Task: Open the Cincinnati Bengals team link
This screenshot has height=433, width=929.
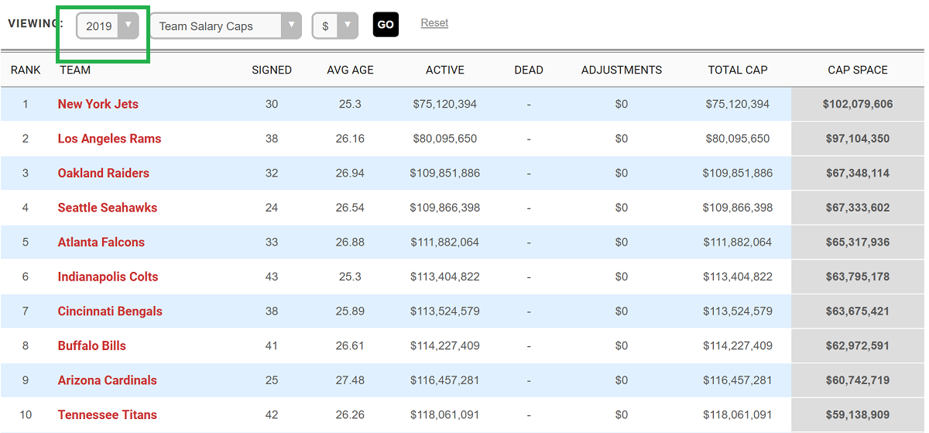Action: (110, 311)
